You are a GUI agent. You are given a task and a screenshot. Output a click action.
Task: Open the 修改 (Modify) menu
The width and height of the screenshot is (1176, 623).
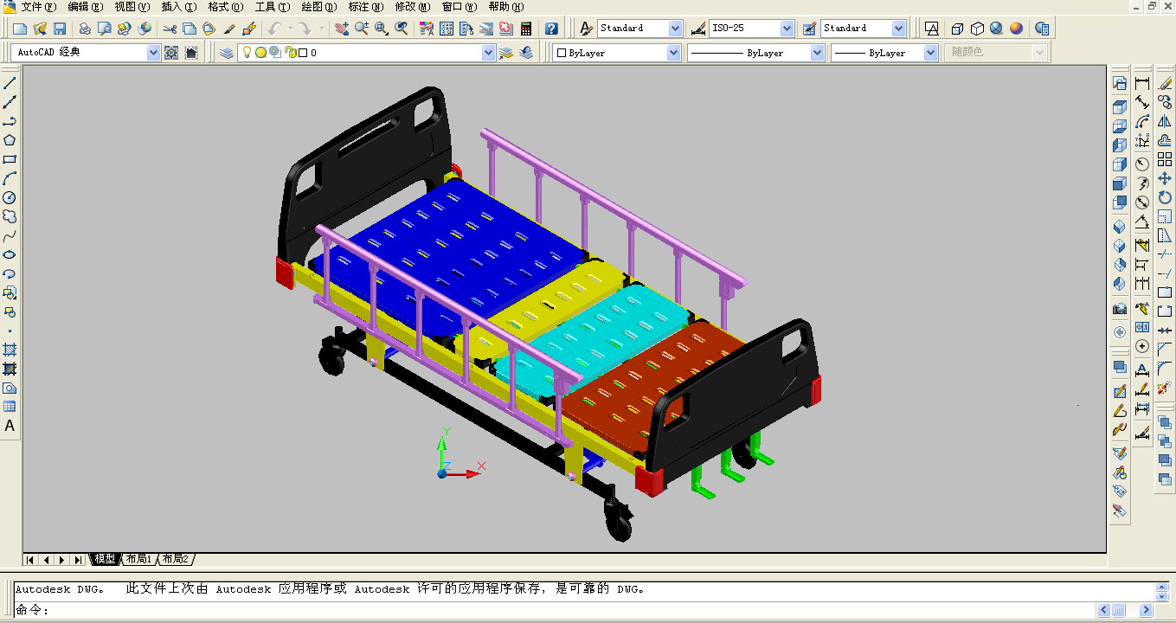pos(412,7)
